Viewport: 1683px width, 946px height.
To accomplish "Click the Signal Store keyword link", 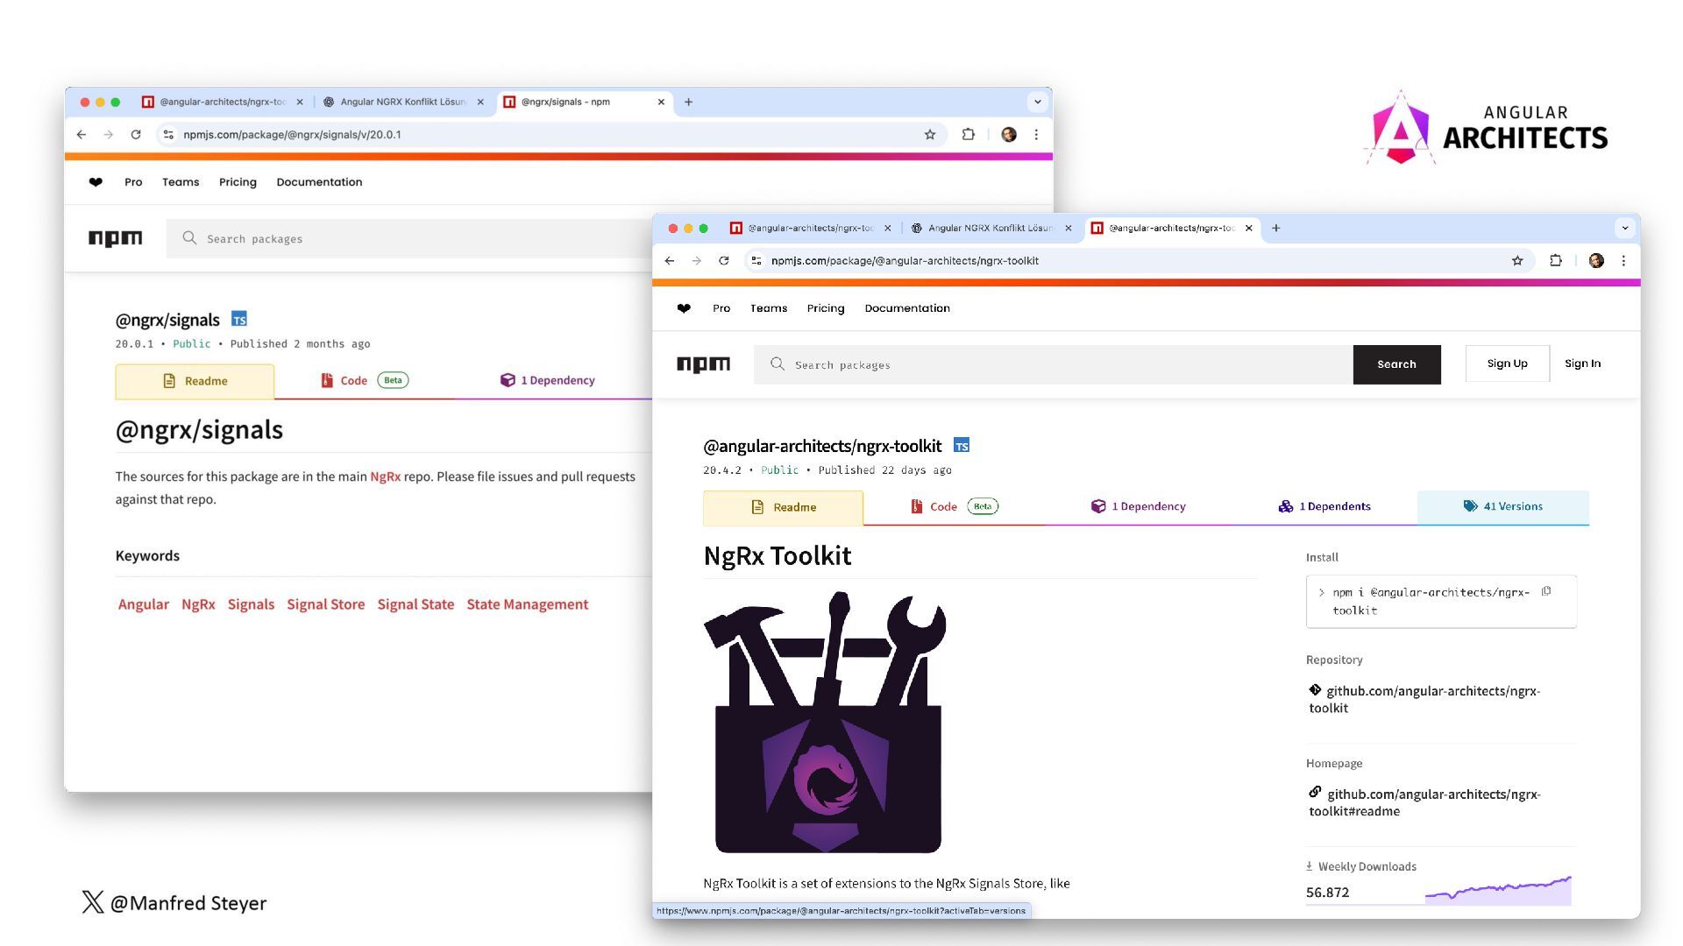I will click(x=325, y=604).
